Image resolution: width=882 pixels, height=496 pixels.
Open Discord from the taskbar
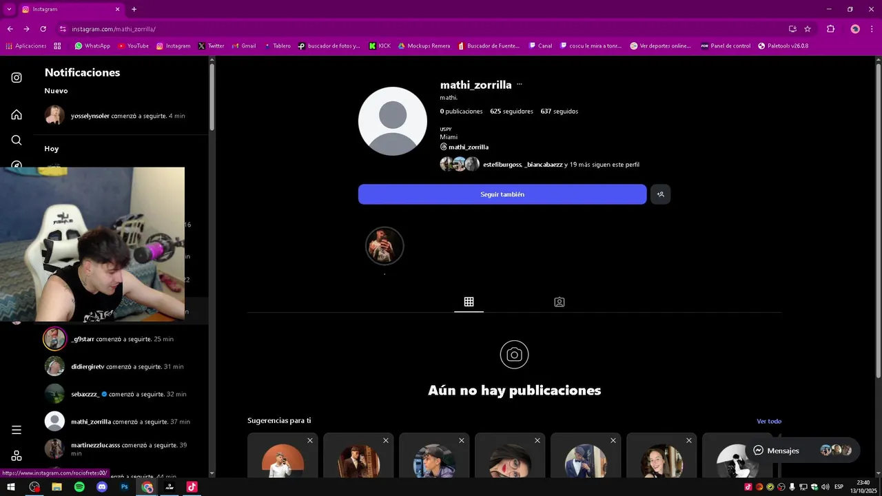click(102, 487)
